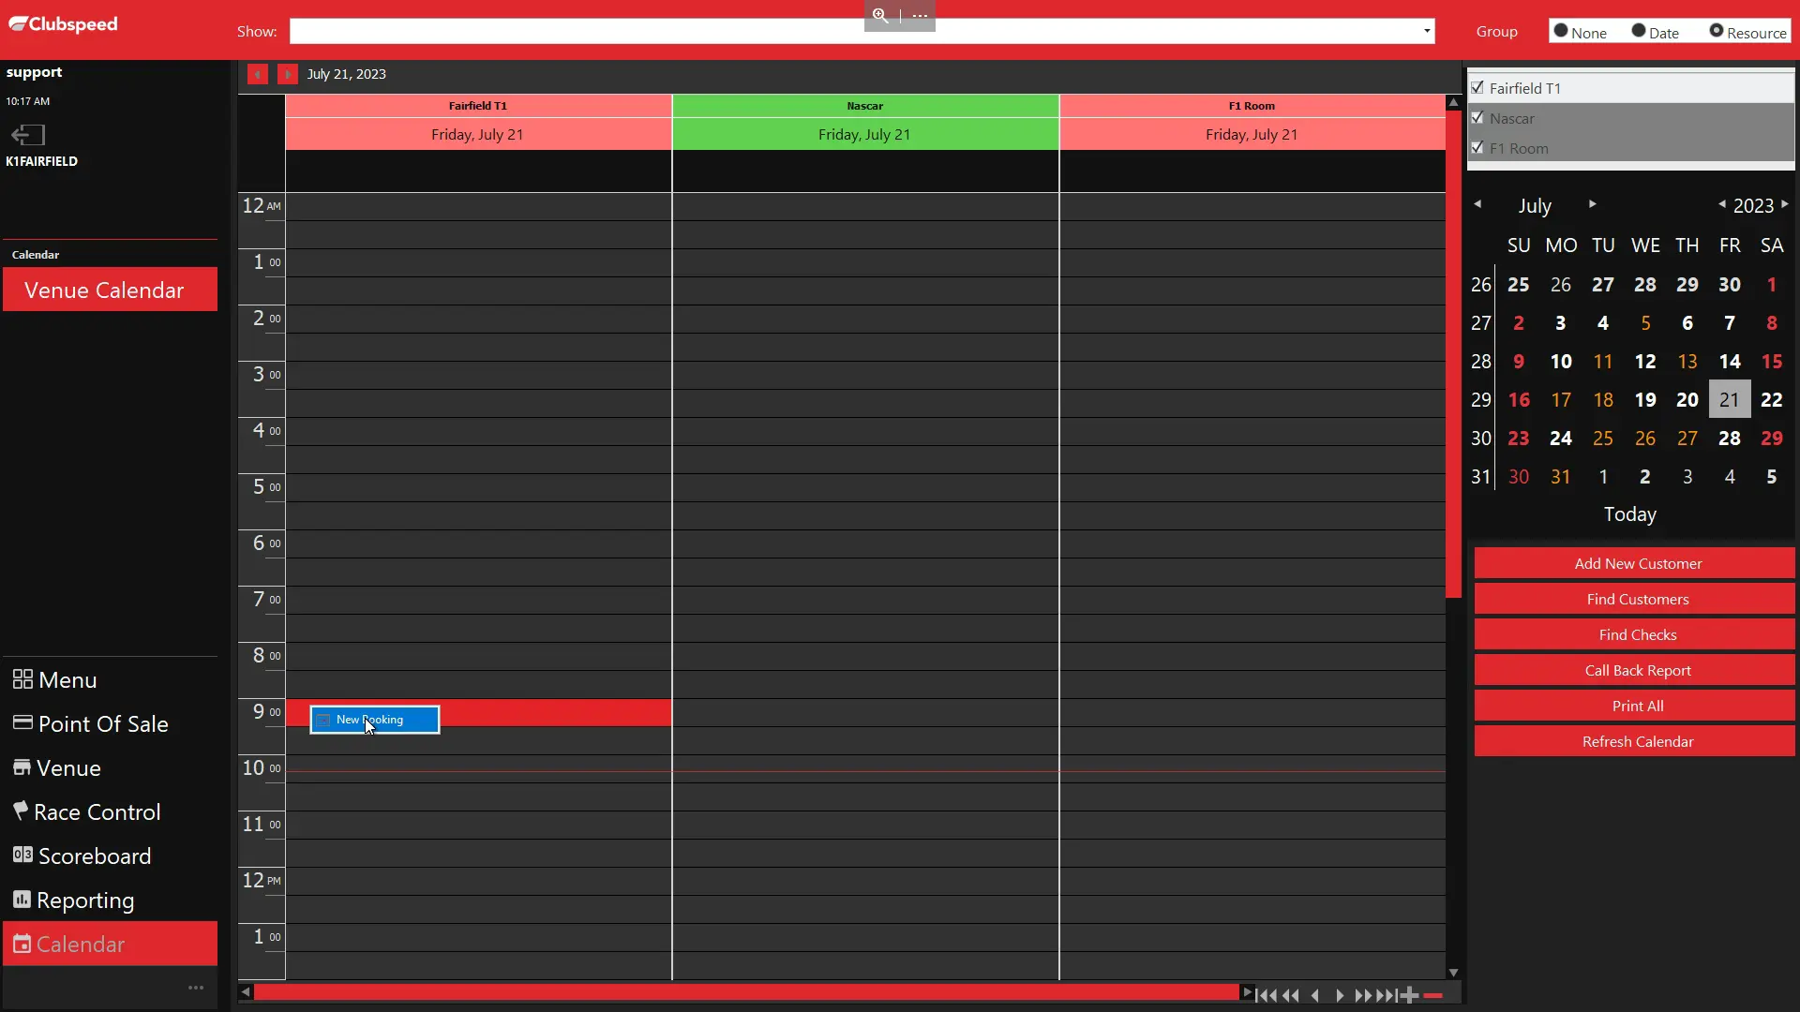Click Today in the mini calendar

tap(1630, 514)
